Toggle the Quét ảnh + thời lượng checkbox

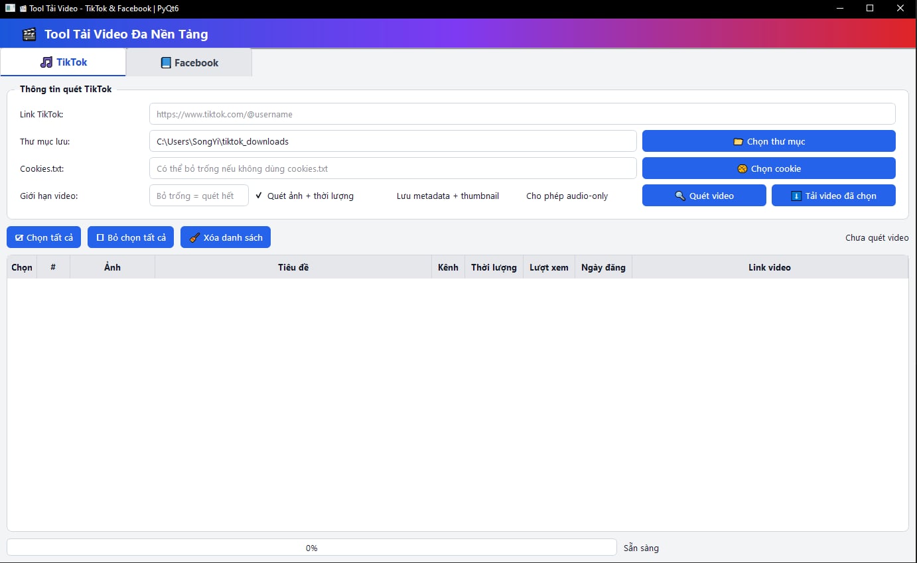(305, 196)
